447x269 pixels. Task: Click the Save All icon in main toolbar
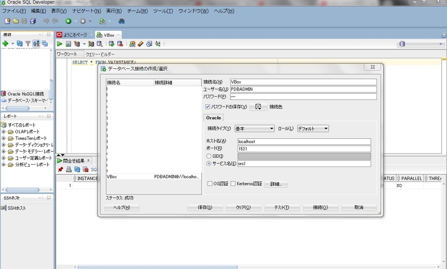coord(33,21)
